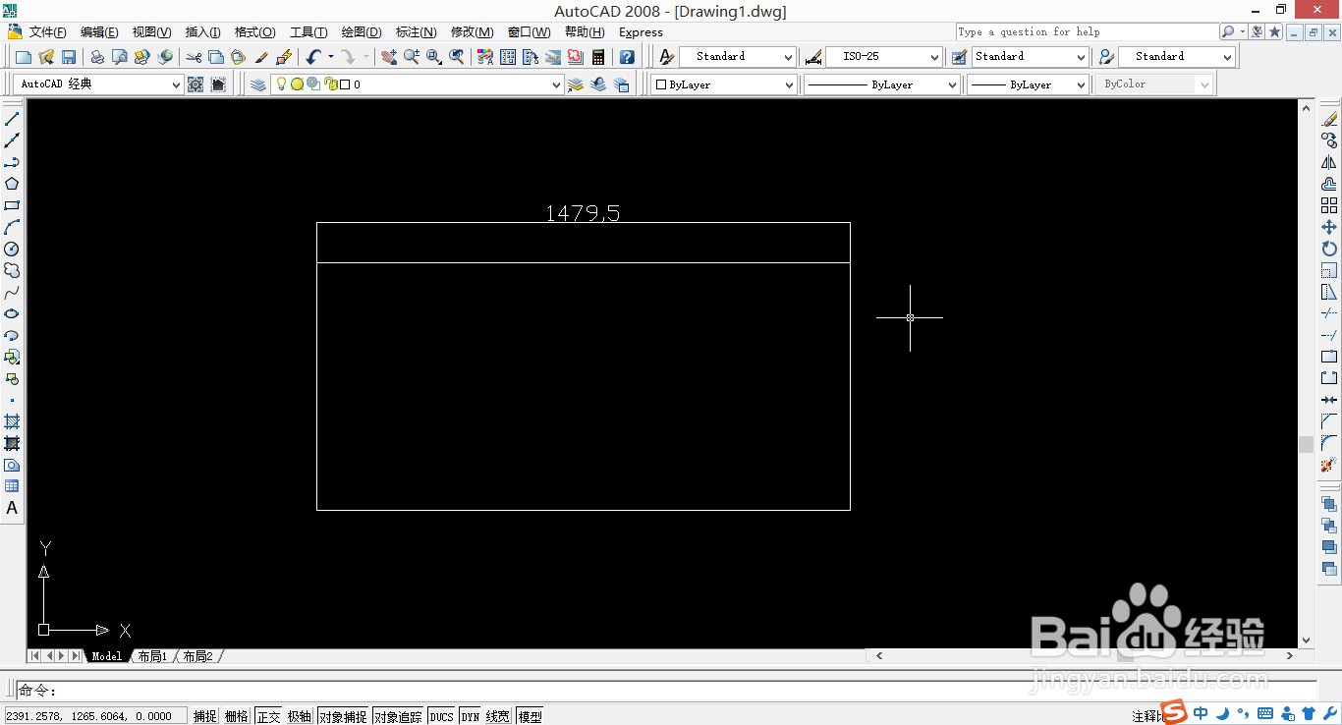
Task: Select the Rectangle draw tool
Action: 12,205
